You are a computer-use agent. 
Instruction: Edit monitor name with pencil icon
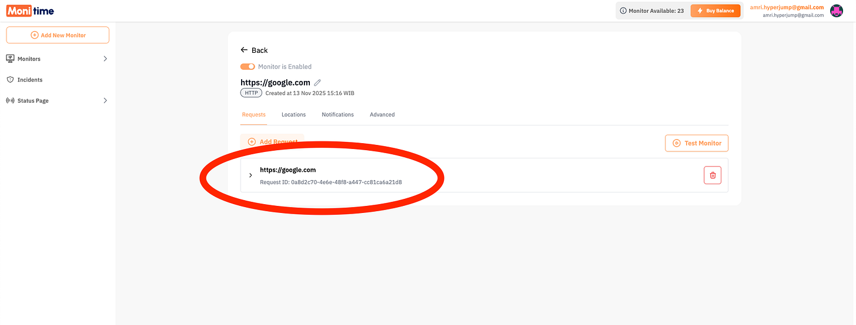click(x=317, y=83)
